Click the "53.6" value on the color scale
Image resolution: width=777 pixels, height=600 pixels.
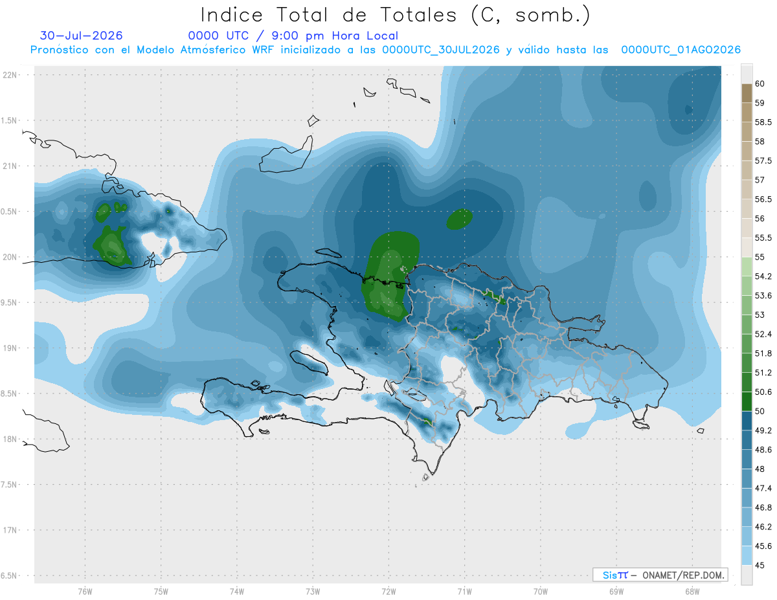763,296
